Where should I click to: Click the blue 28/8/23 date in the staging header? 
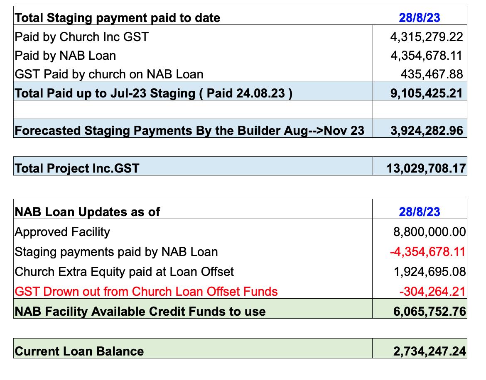[x=420, y=18]
